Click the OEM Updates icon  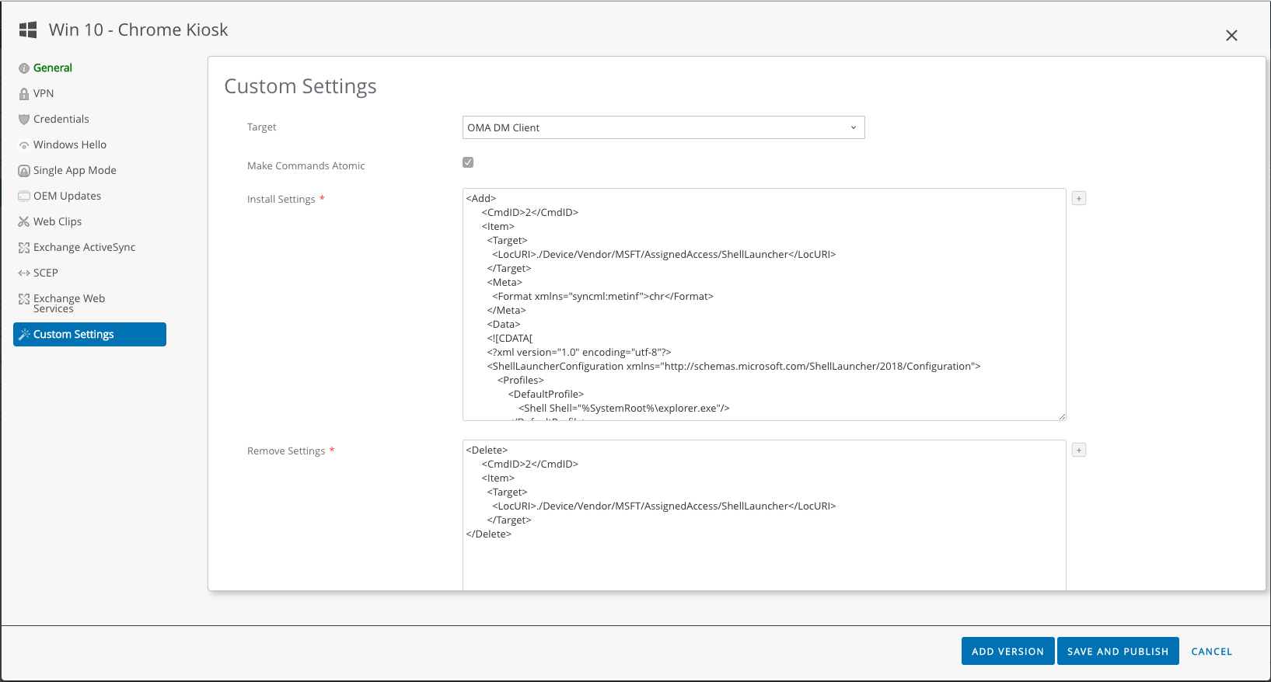[24, 197]
